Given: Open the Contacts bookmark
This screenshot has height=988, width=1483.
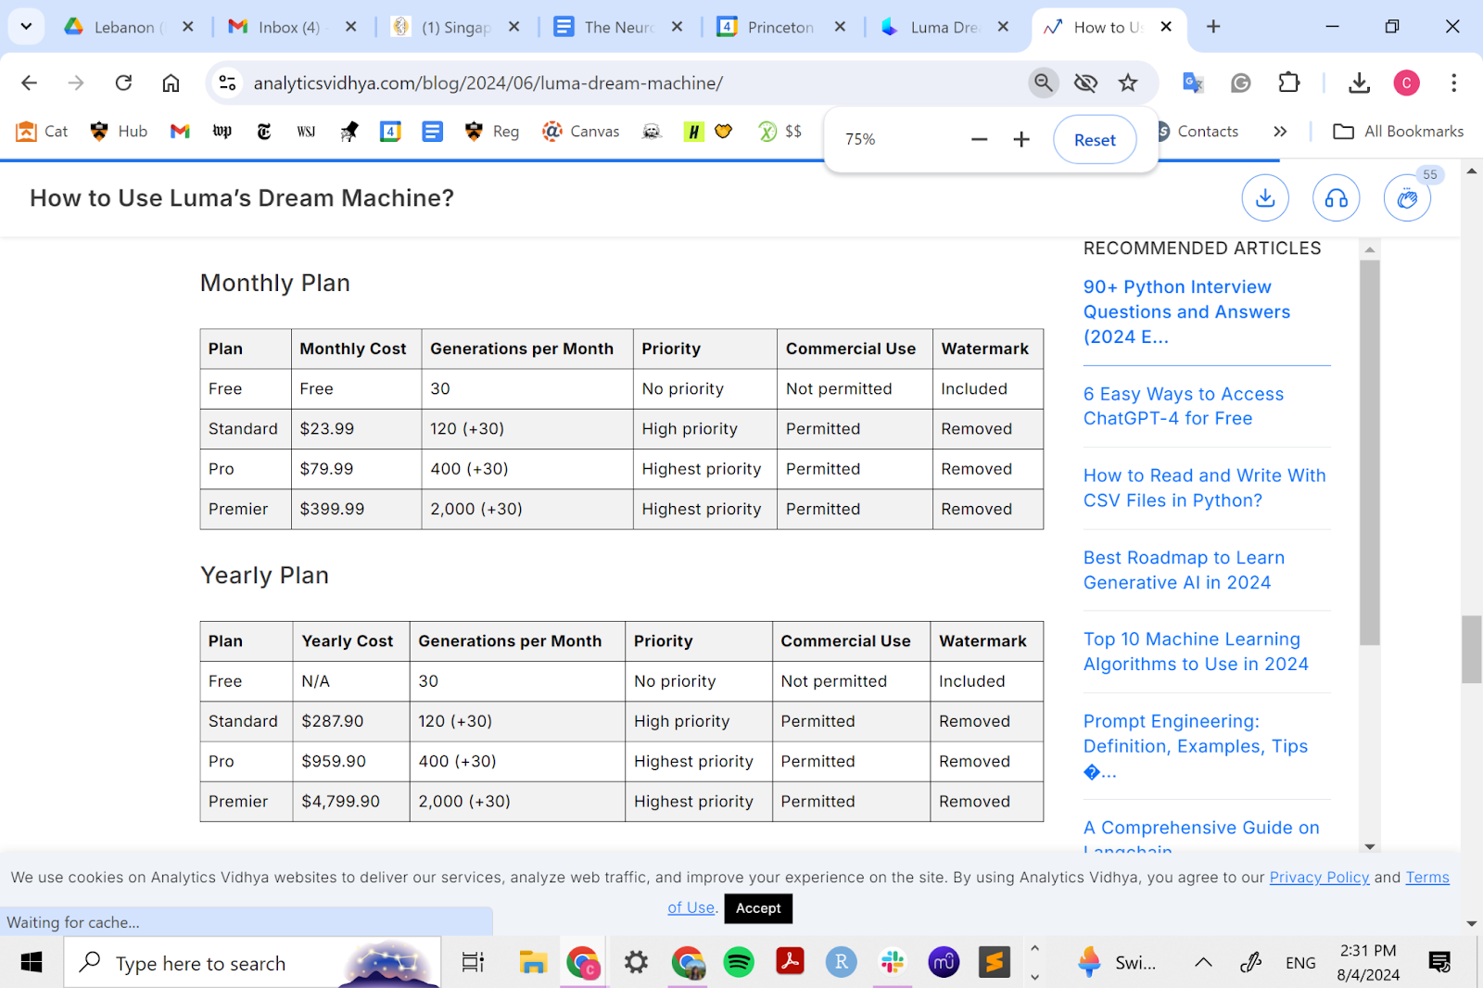Looking at the screenshot, I should click(1198, 132).
